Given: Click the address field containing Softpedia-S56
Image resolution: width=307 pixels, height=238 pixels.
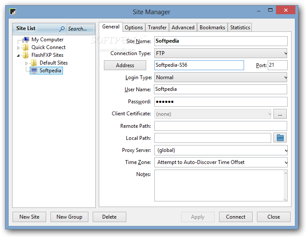Looking at the screenshot, I should pyautogui.click(x=199, y=65).
